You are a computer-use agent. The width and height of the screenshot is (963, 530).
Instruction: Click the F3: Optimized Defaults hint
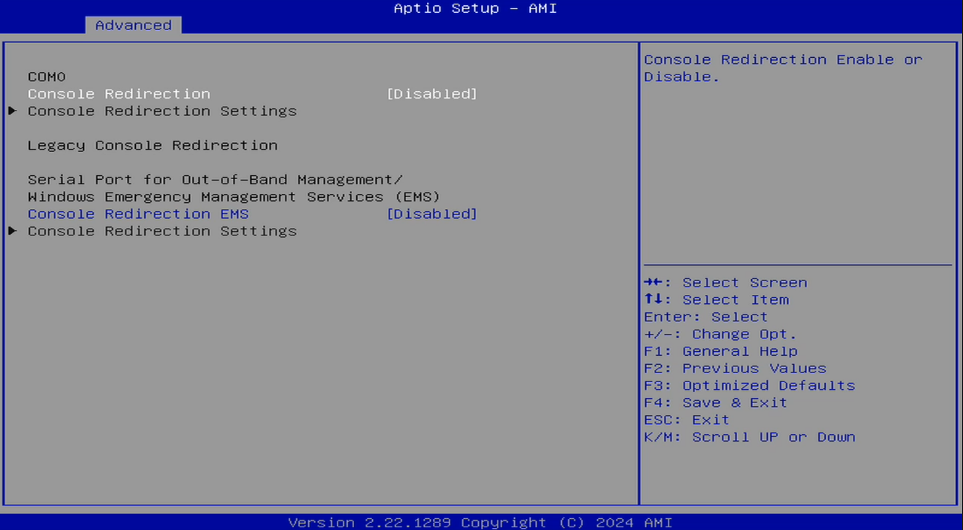[x=749, y=386]
